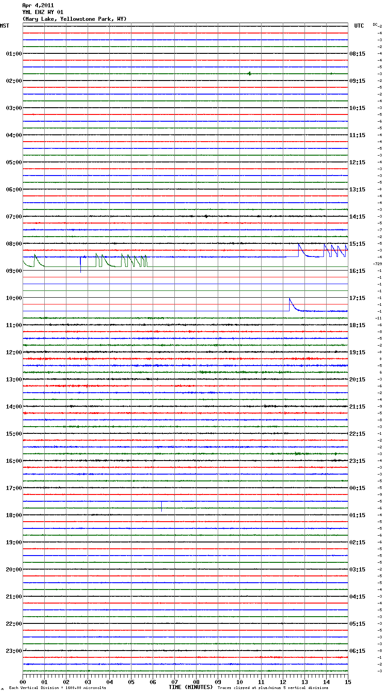Click the MST time label '04:00'
Image resolution: width=384 pixels, height=694 pixels.
tap(14, 135)
